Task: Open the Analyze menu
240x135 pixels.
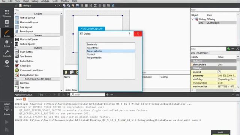Action: (45, 1)
